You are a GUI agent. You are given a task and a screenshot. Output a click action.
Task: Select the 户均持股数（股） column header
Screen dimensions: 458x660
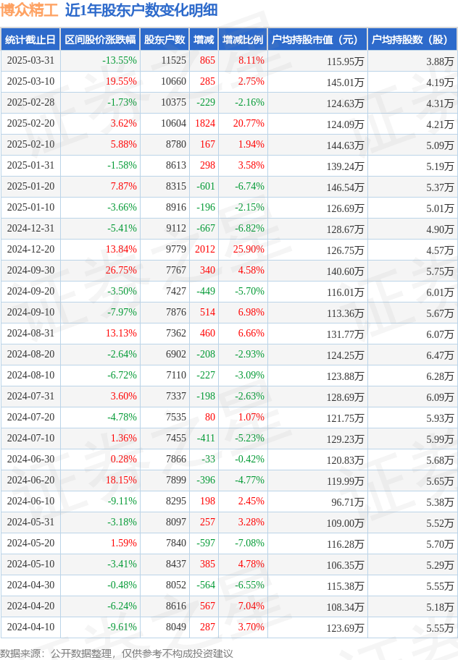click(412, 40)
